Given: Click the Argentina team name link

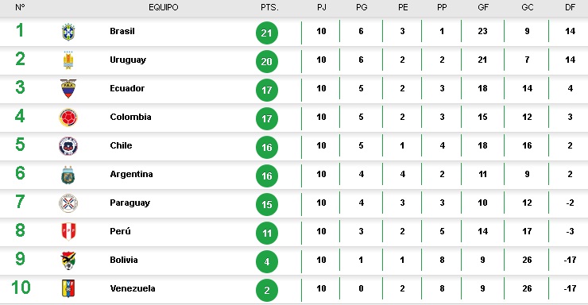Looking at the screenshot, I should click(131, 174).
